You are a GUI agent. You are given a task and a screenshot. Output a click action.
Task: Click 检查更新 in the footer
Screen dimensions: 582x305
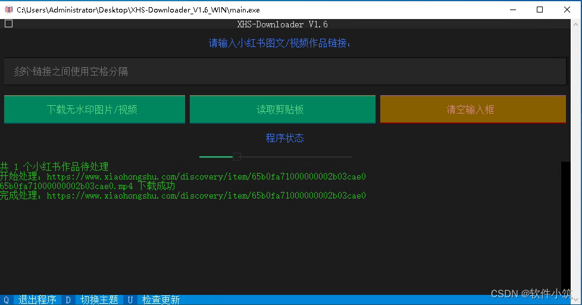(161, 300)
